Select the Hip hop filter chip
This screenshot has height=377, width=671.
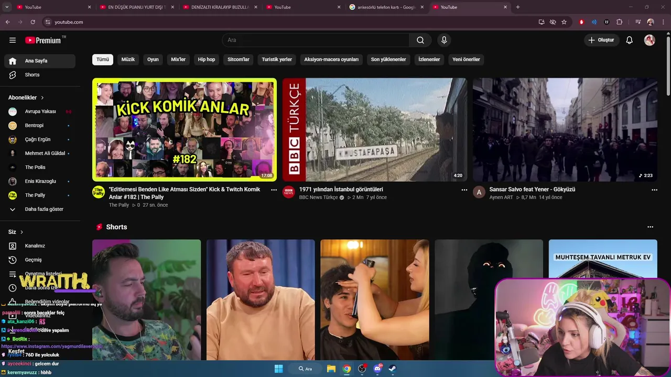(x=207, y=60)
